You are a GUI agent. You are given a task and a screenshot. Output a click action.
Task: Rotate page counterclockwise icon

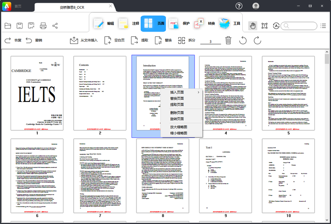[x=243, y=40]
